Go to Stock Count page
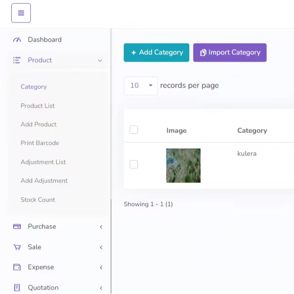 (38, 200)
